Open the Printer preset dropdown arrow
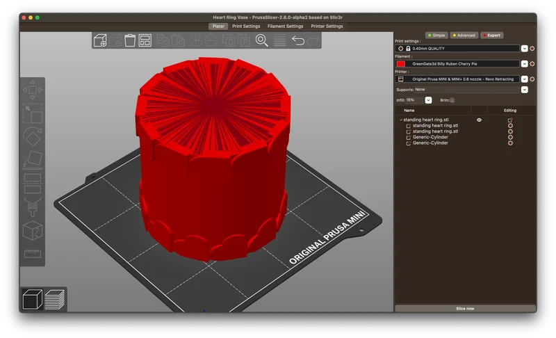The image size is (556, 338). pyautogui.click(x=525, y=79)
